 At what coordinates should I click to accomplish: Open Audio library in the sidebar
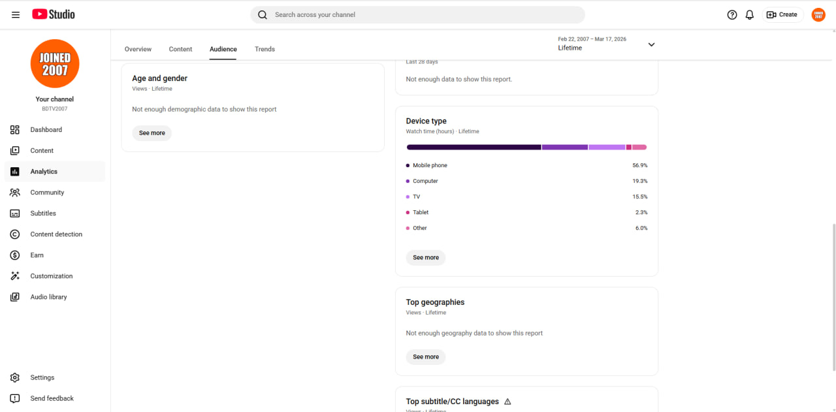pos(55,297)
